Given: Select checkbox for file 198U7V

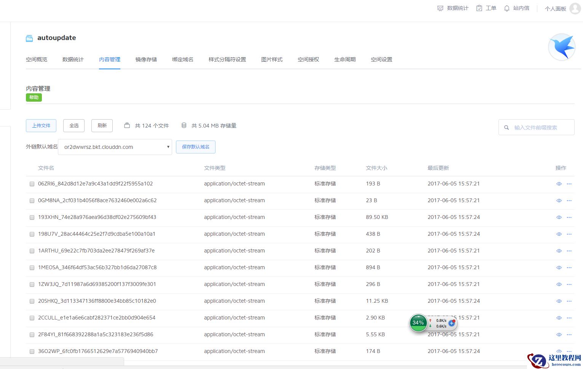Looking at the screenshot, I should point(32,234).
